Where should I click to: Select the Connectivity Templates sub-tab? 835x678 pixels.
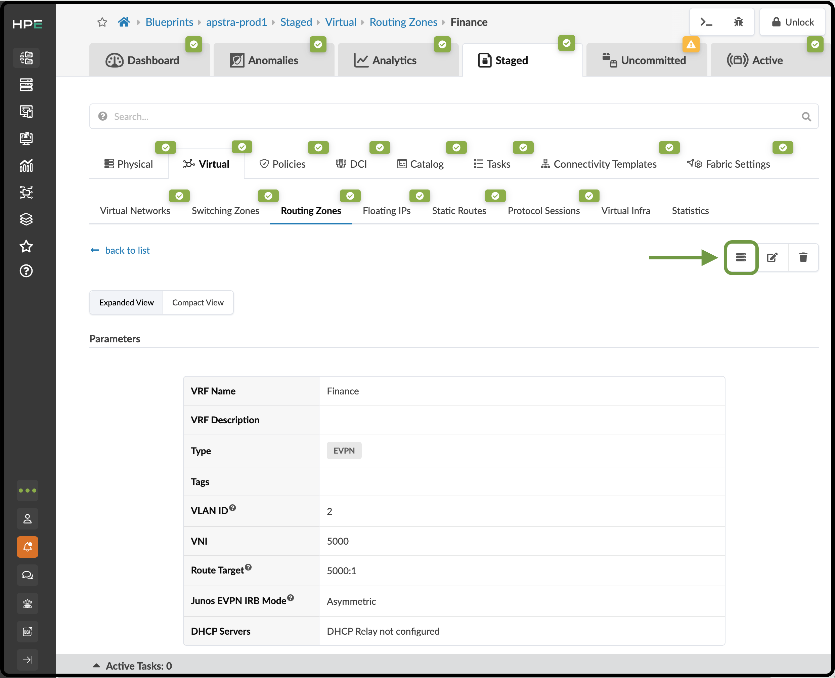(599, 164)
